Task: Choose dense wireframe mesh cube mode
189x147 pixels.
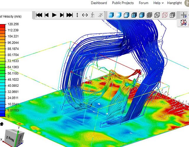Action: [149, 15]
